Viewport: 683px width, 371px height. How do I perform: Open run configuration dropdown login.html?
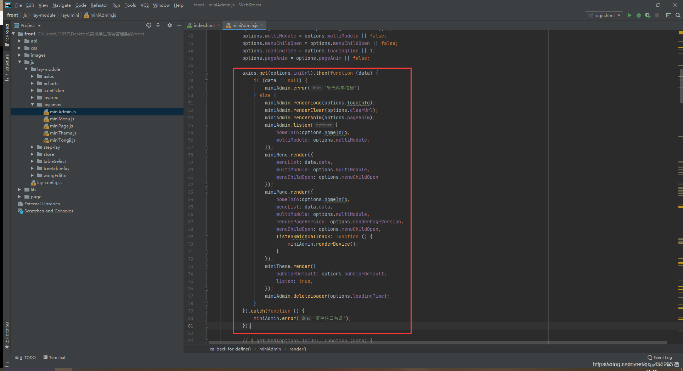coord(604,15)
